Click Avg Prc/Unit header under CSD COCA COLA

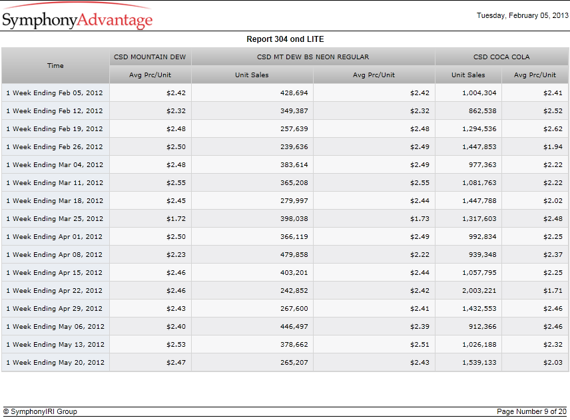tap(535, 75)
